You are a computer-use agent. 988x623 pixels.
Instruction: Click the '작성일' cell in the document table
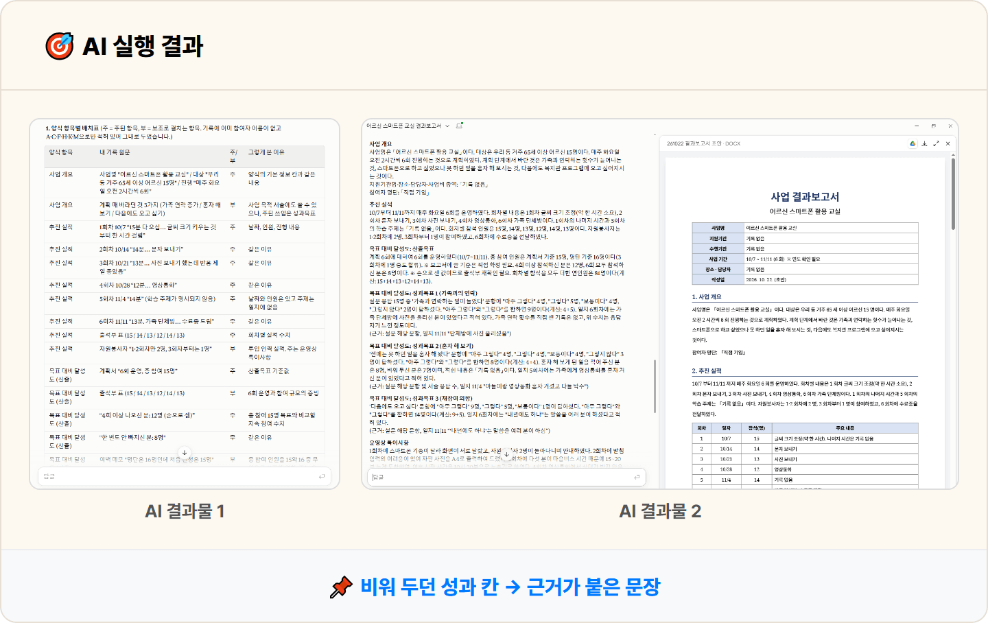coord(718,280)
